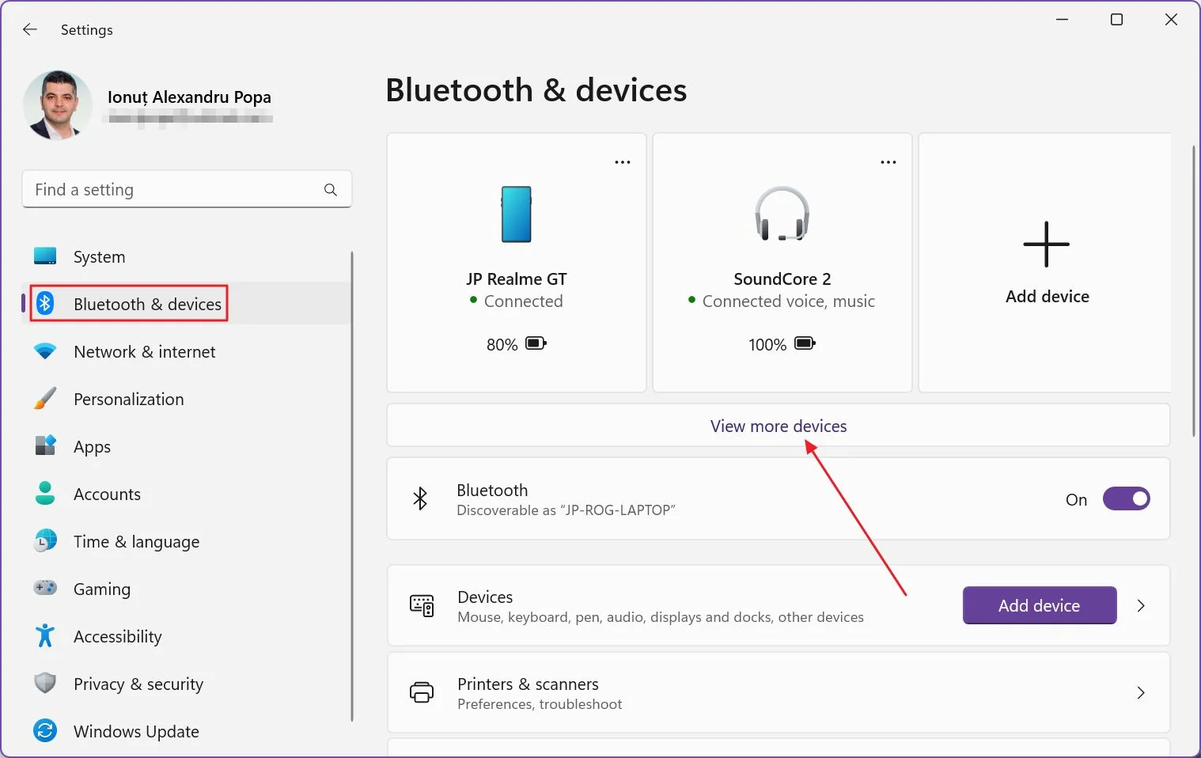The width and height of the screenshot is (1201, 758).
Task: Minimize the Settings window
Action: [x=1063, y=20]
